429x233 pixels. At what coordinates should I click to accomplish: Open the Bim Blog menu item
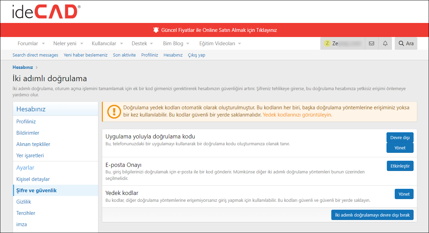(173, 44)
